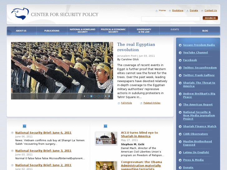The width and height of the screenshot is (227, 170).
Task: Click the arrow icon beside Twitter: Securefreedom
Action: click(x=180, y=68)
